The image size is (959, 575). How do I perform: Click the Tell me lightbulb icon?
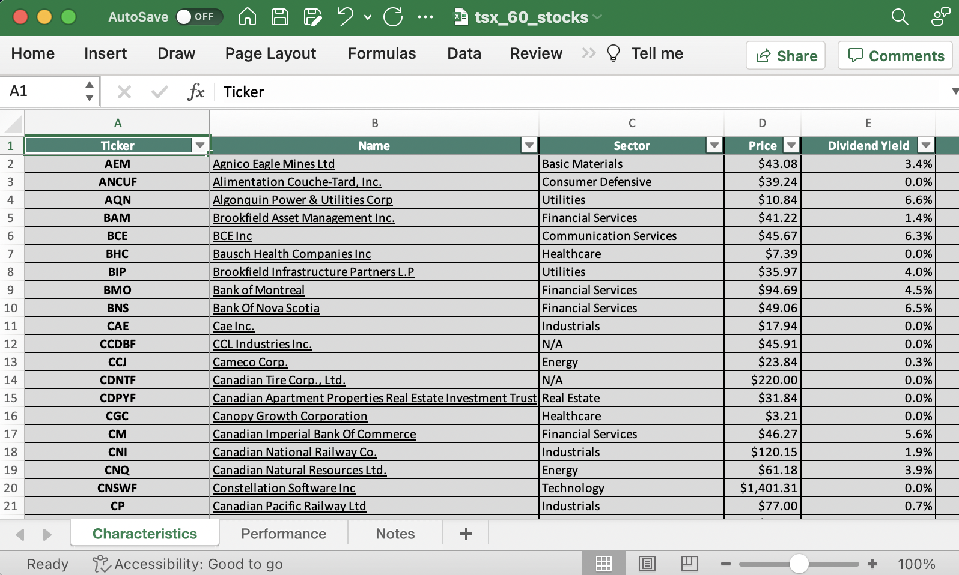tap(613, 53)
